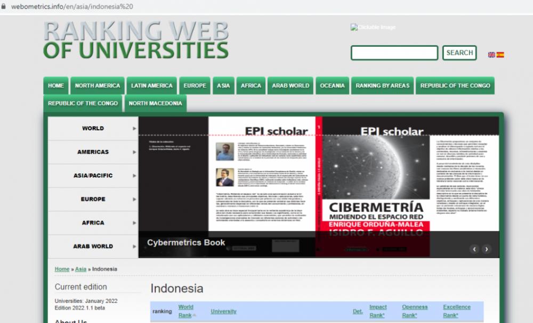The width and height of the screenshot is (533, 323).
Task: Sort the table by World Rank
Action: (x=185, y=311)
